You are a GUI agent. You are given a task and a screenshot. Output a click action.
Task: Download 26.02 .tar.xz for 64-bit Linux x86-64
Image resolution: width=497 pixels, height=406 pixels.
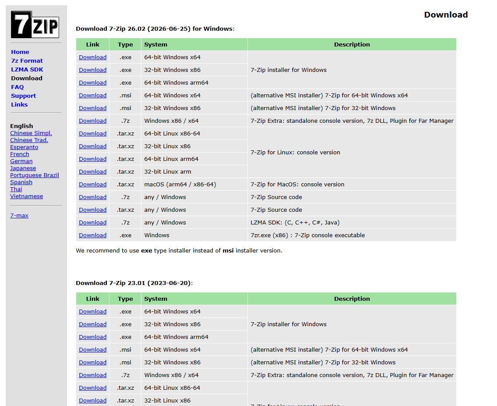pyautogui.click(x=92, y=133)
